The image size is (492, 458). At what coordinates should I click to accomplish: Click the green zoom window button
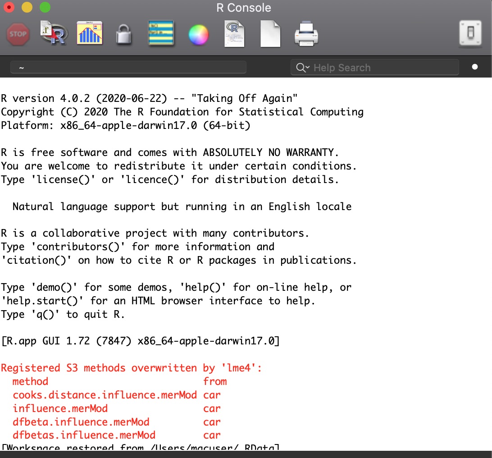point(45,7)
